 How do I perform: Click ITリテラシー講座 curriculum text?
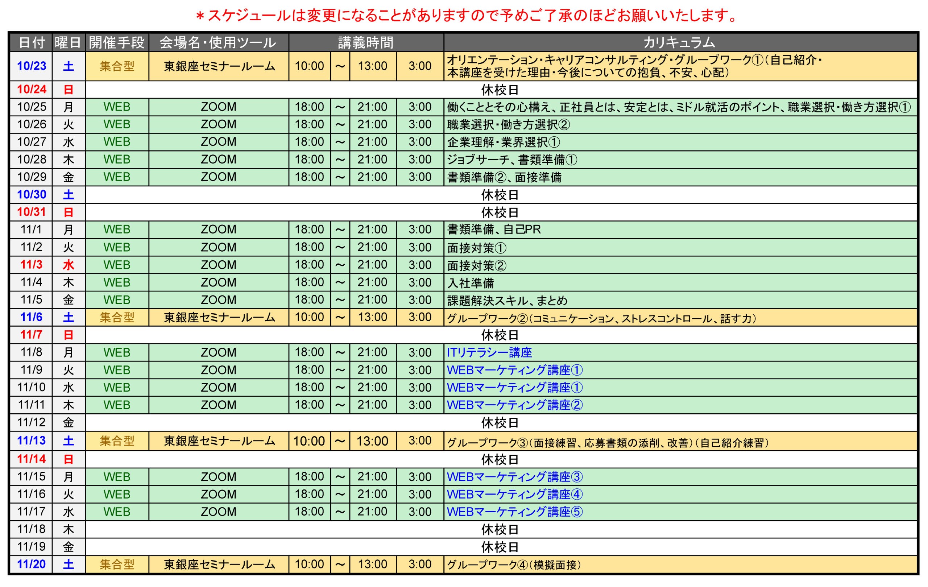[489, 352]
